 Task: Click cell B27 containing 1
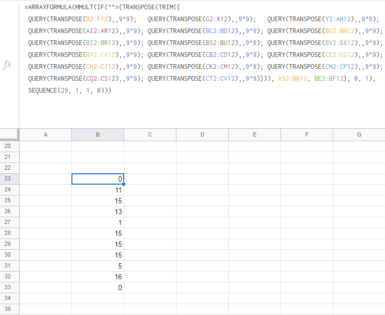[x=98, y=222]
